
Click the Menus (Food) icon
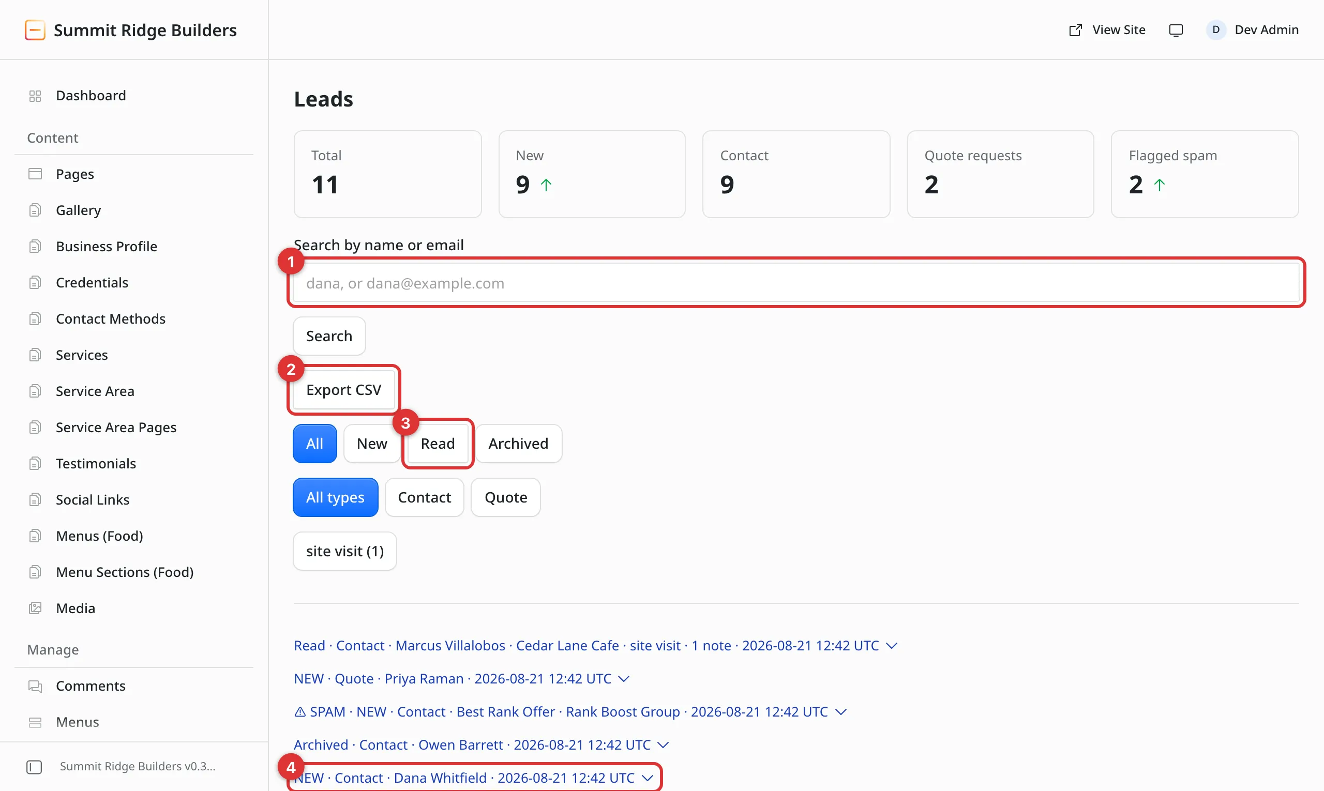[x=35, y=536]
